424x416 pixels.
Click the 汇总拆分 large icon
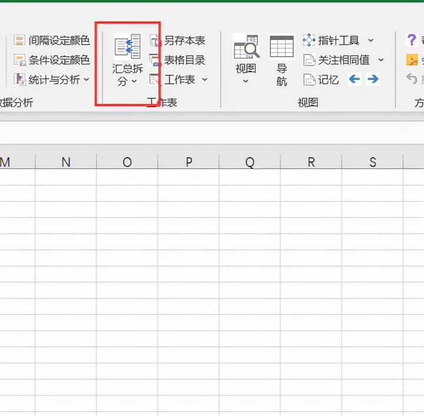127,46
